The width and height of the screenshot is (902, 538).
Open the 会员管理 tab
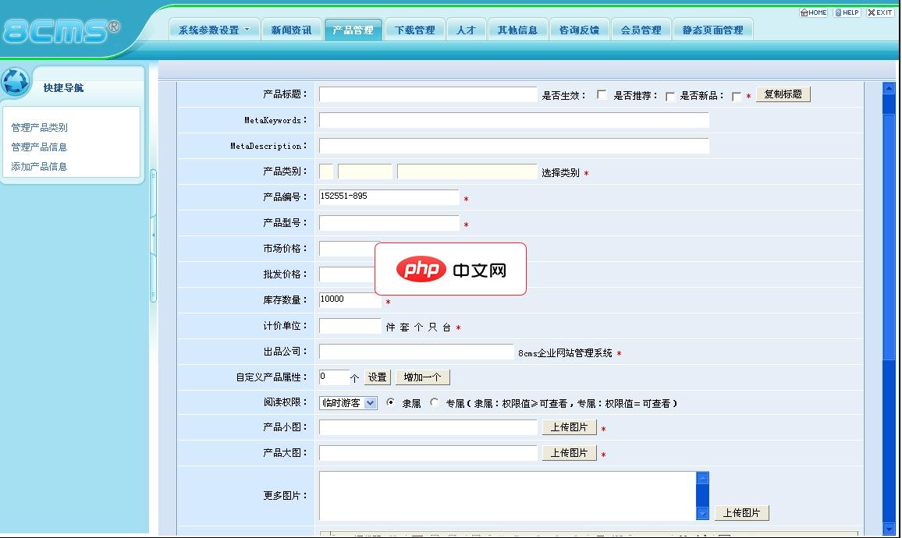point(641,30)
